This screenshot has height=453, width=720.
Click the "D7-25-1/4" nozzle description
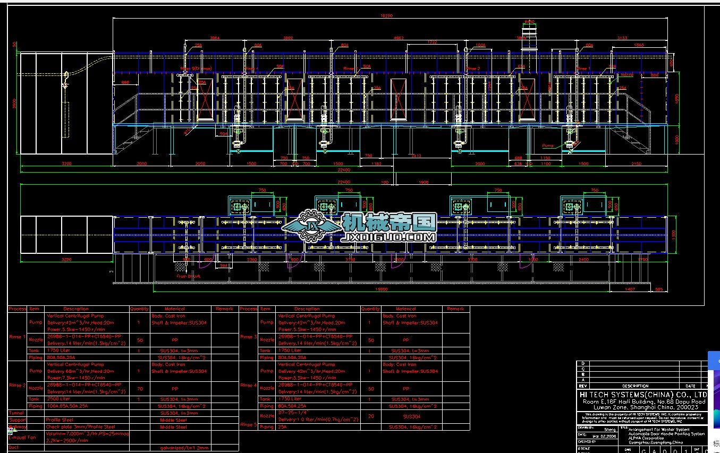[x=293, y=413]
